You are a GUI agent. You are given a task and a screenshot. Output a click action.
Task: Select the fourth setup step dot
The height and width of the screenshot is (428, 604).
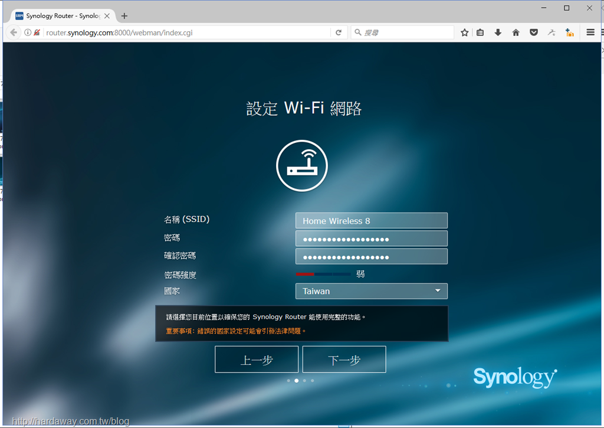pyautogui.click(x=313, y=381)
